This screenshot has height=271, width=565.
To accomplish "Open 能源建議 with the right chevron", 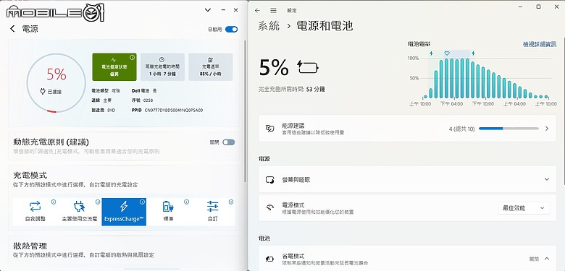I will [547, 129].
